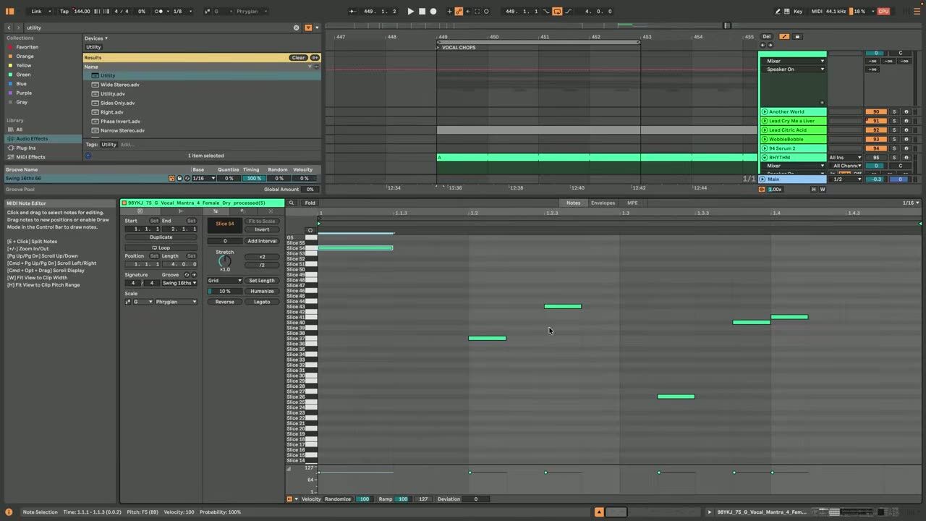Open groove Base 1/16 dropdown
The height and width of the screenshot is (521, 926).
[203, 178]
